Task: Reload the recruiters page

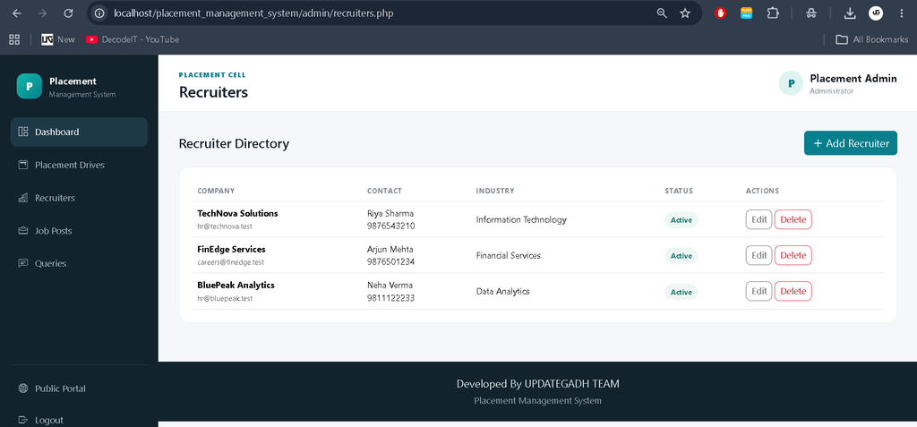Action: pyautogui.click(x=68, y=13)
